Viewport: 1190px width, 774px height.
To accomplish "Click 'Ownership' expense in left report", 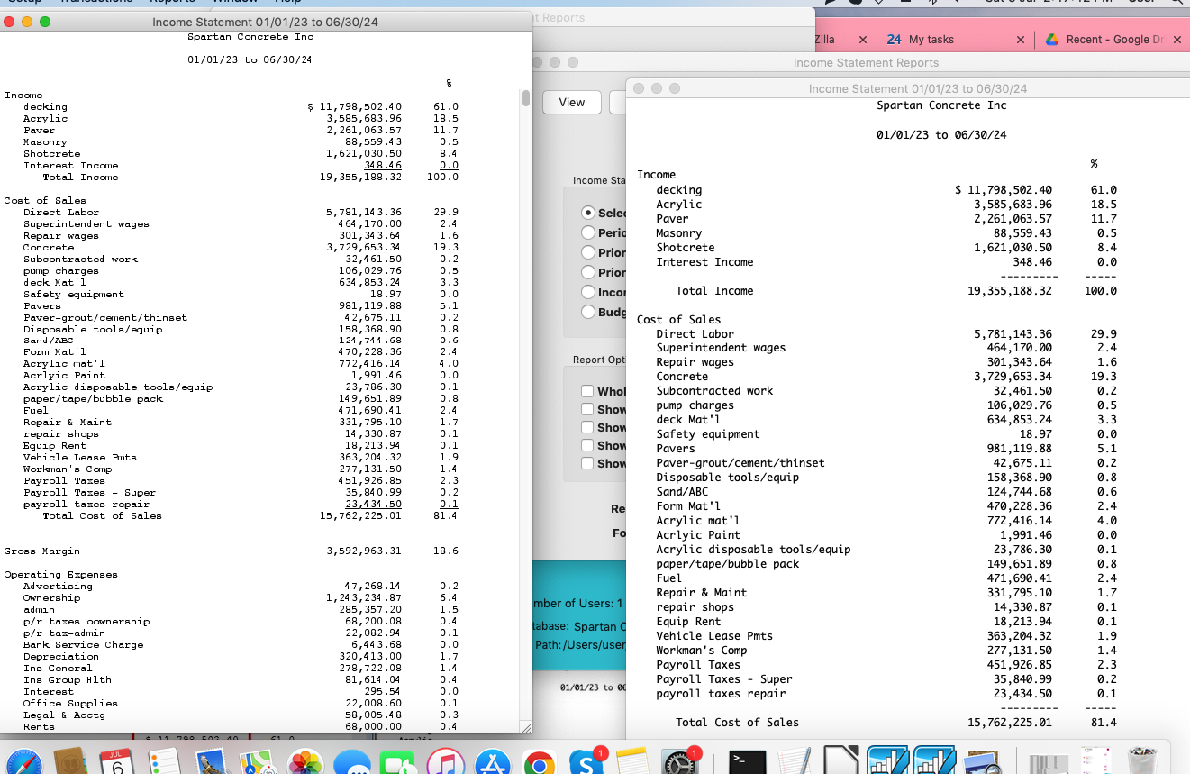I will pyautogui.click(x=51, y=598).
